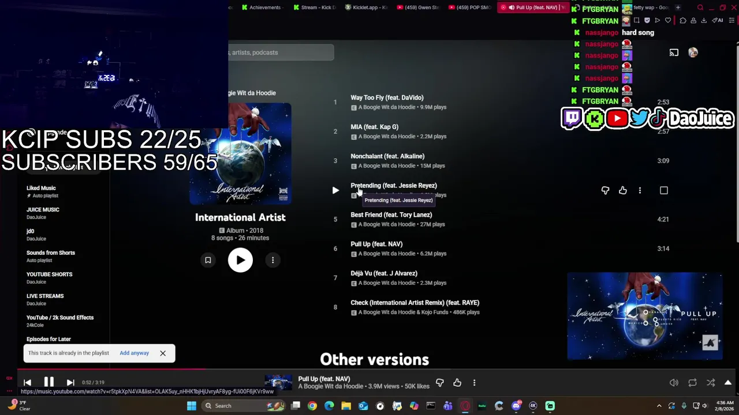Switch to the (459) Gwen Ste browser tab
This screenshot has width=739, height=415.
418,7
